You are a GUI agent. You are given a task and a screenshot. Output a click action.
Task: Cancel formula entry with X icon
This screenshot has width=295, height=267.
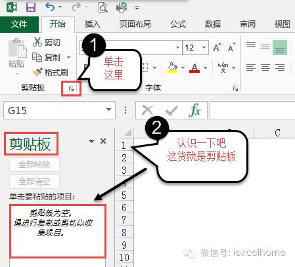[x=147, y=110]
